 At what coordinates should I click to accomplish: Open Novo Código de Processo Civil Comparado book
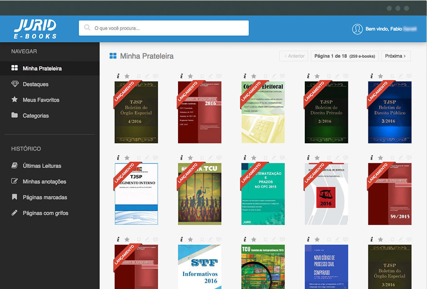(x=326, y=267)
